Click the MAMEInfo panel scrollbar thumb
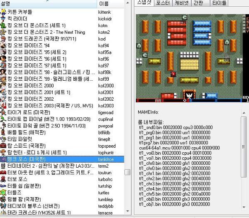This screenshot has width=249, height=218. pos(244,147)
